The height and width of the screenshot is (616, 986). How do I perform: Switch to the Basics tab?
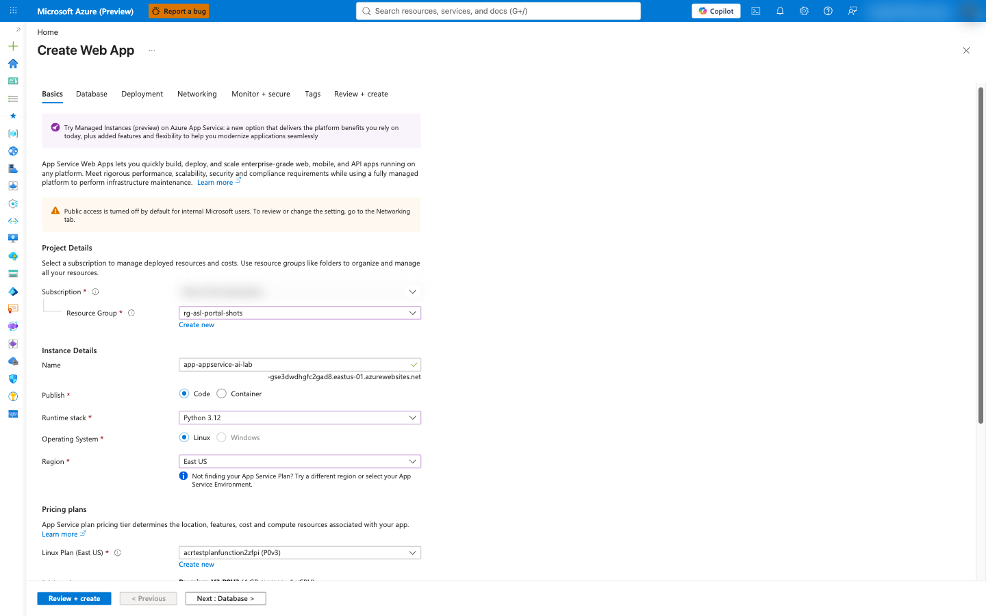tap(52, 94)
